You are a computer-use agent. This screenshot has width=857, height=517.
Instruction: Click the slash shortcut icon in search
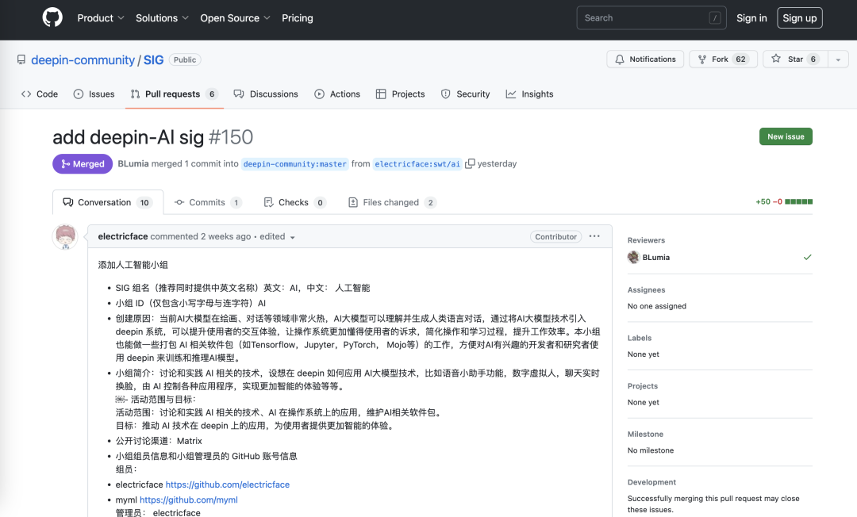click(714, 18)
